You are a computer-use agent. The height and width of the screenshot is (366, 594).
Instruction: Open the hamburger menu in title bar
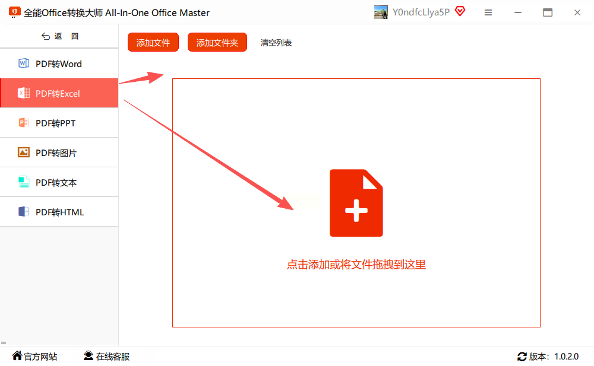click(488, 12)
